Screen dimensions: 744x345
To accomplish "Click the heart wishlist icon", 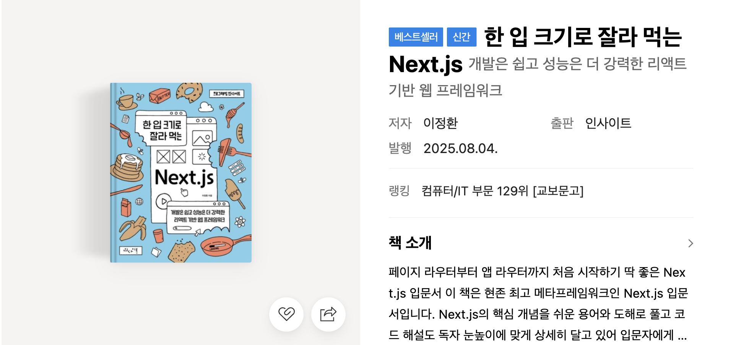I will pyautogui.click(x=286, y=314).
